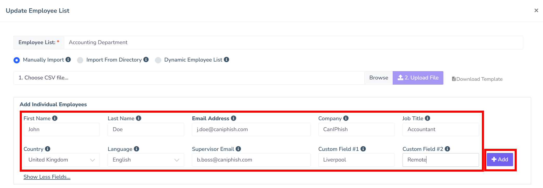Click info icon next to Custom Field #1

click(363, 149)
